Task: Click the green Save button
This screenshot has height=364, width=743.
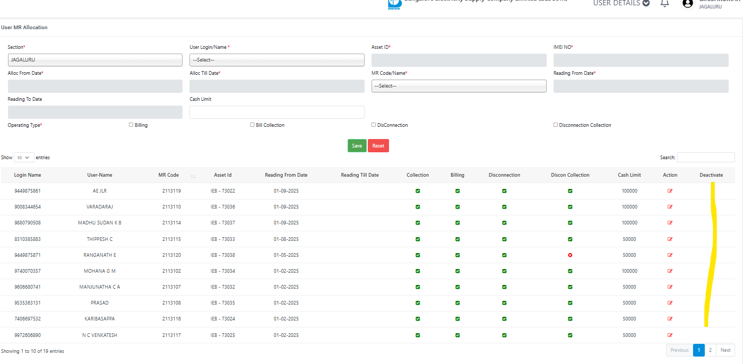Action: [357, 146]
